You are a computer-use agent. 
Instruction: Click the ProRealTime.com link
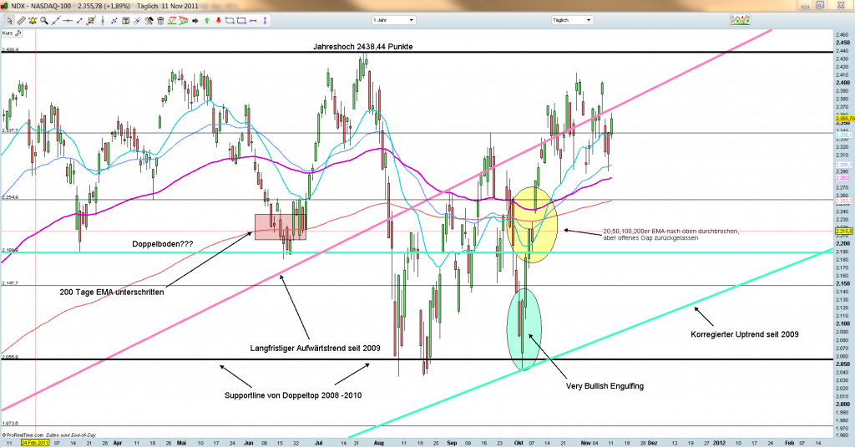22,435
